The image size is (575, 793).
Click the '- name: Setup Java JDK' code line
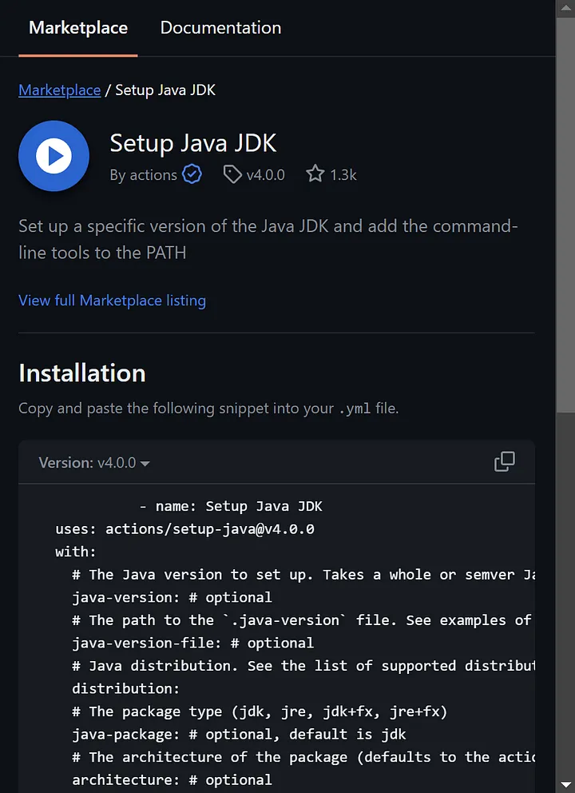pyautogui.click(x=231, y=506)
